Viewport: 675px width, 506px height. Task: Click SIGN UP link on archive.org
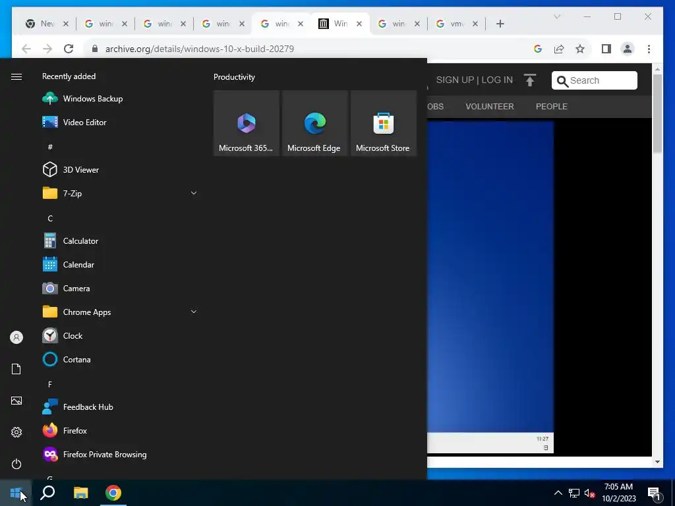click(455, 80)
